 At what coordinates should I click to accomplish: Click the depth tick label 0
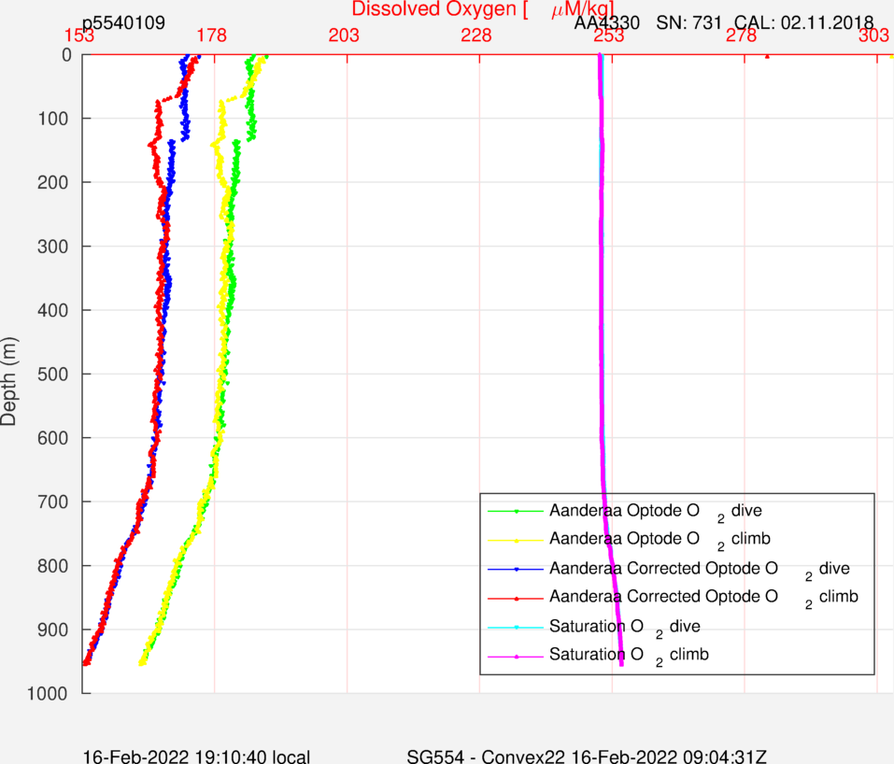tap(66, 55)
